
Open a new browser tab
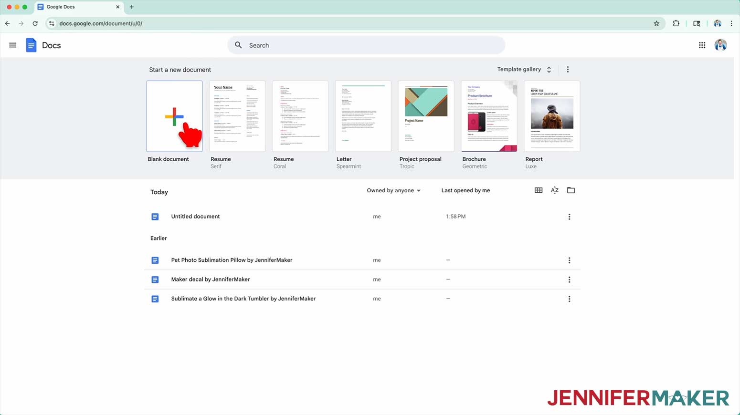132,7
